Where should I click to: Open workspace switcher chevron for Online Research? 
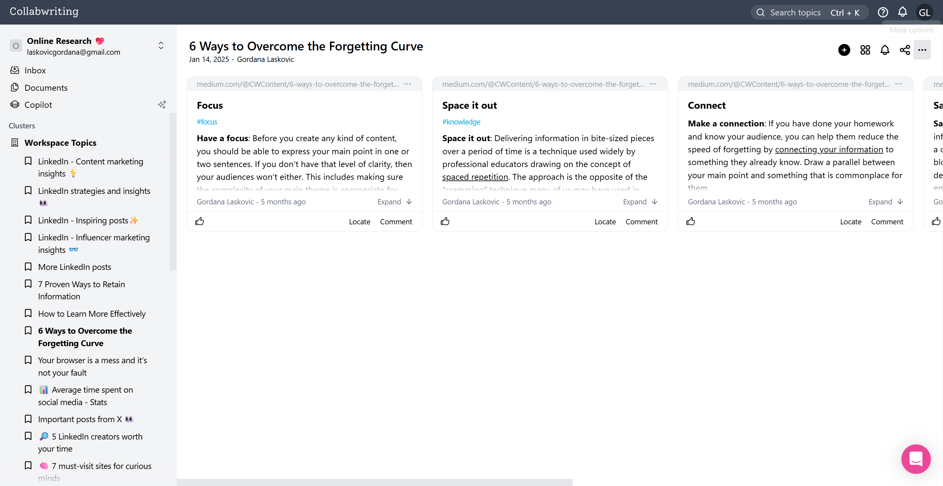pyautogui.click(x=161, y=46)
